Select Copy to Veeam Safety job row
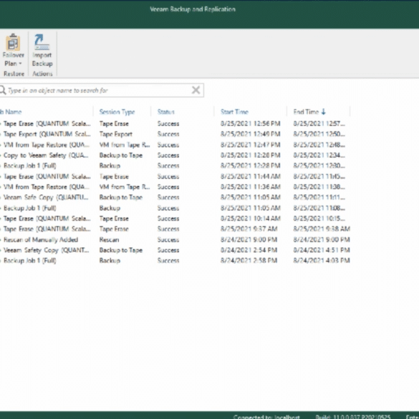The height and width of the screenshot is (419, 419). click(x=175, y=155)
